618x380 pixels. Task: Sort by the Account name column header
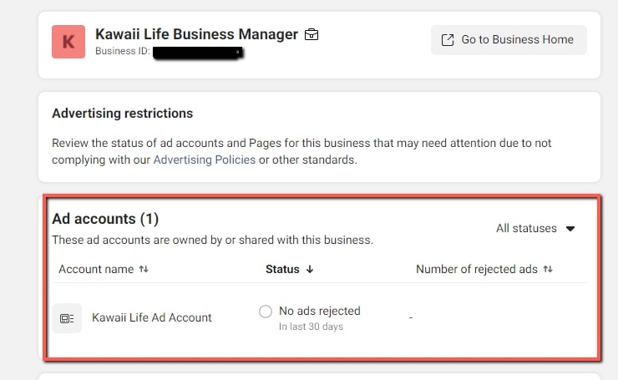96,269
